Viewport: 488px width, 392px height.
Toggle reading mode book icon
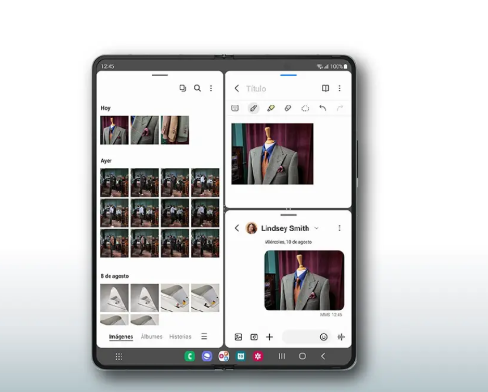(325, 88)
